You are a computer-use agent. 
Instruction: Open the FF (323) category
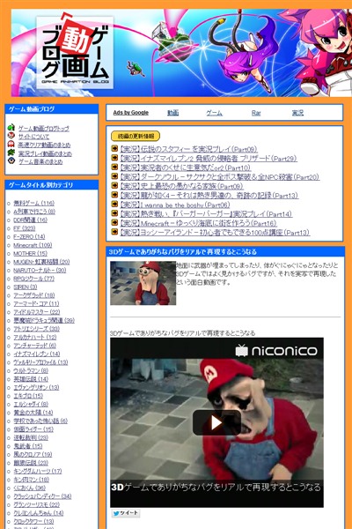click(25, 228)
